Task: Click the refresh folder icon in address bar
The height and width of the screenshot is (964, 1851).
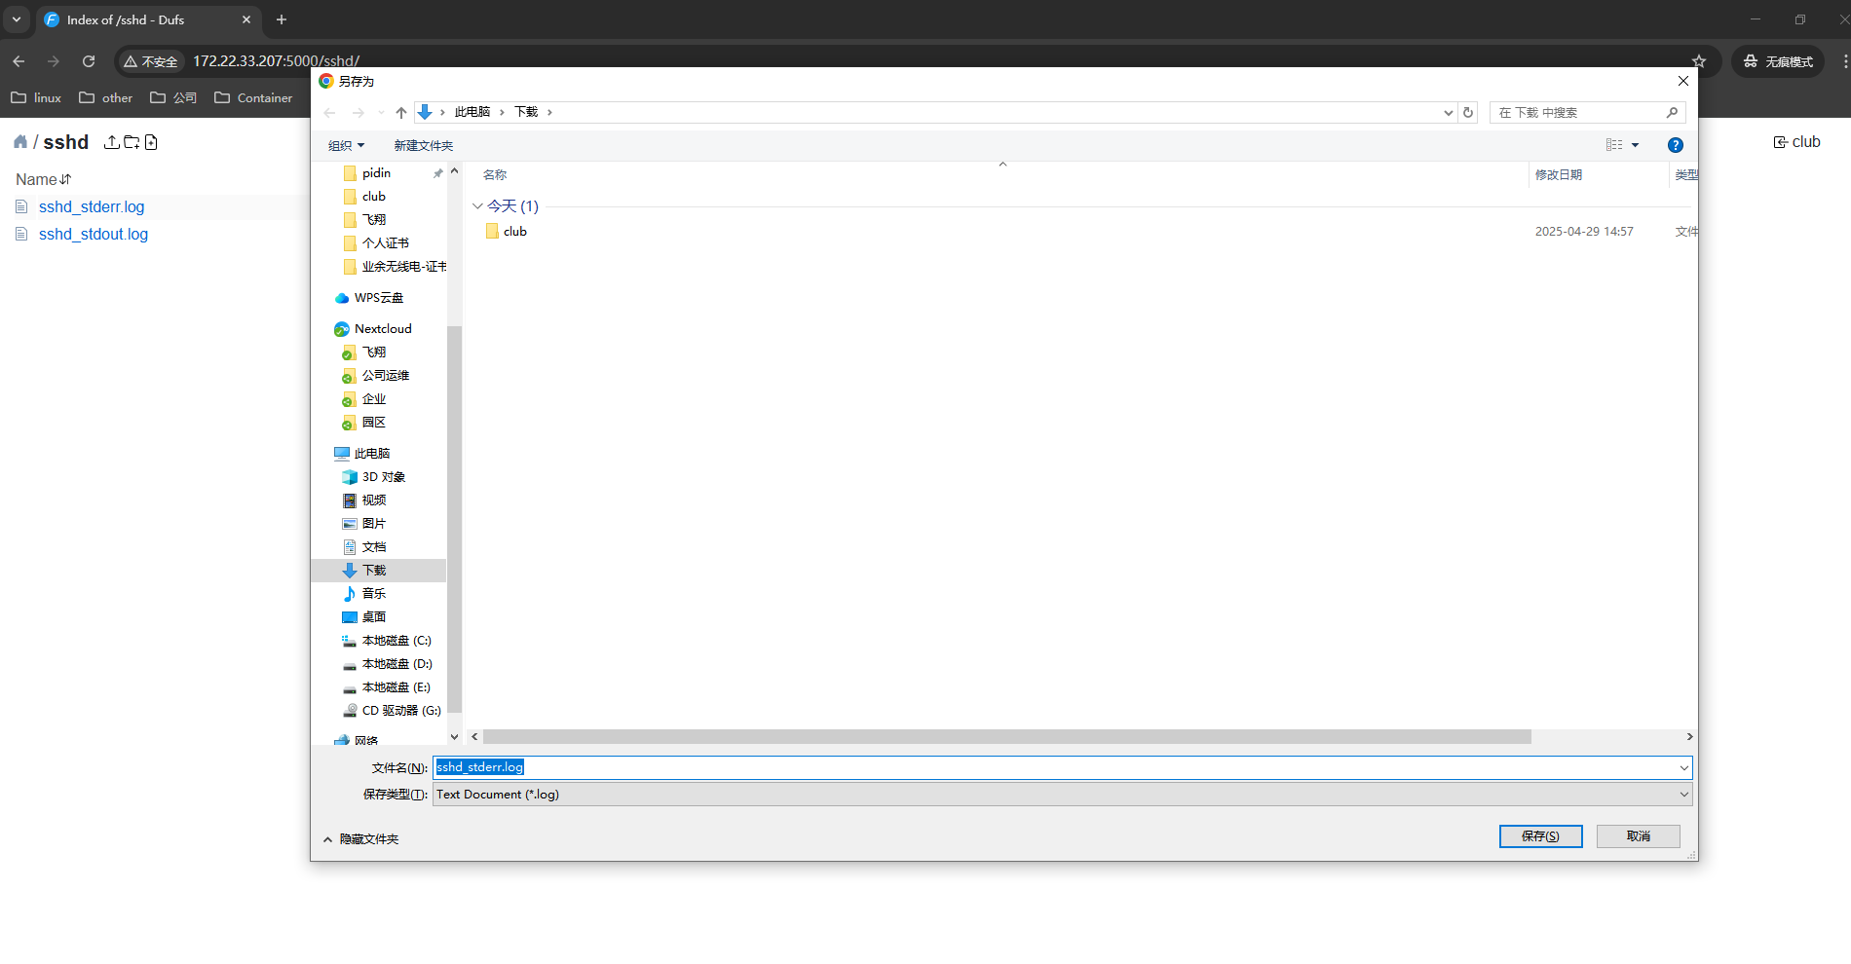Action: coord(1468,112)
